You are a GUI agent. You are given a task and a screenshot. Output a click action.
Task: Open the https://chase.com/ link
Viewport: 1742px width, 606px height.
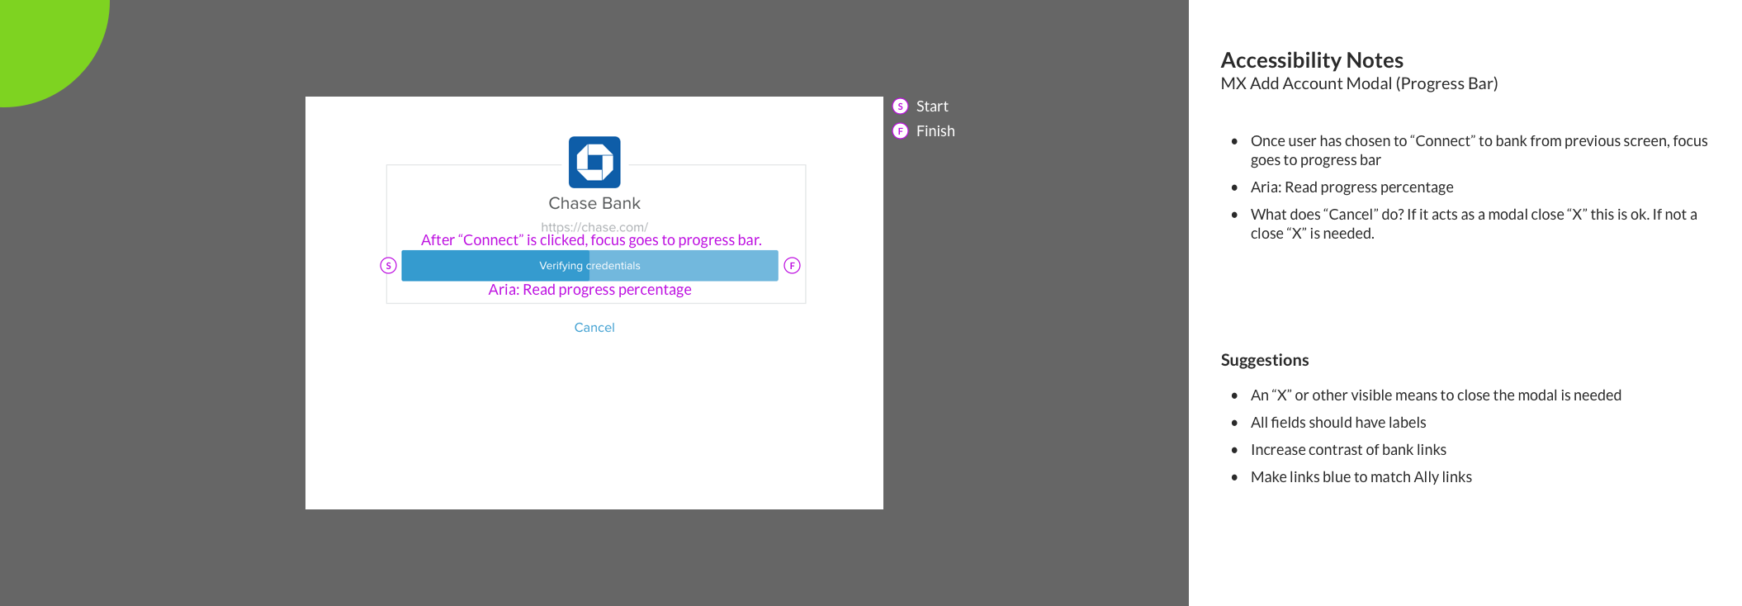click(594, 226)
